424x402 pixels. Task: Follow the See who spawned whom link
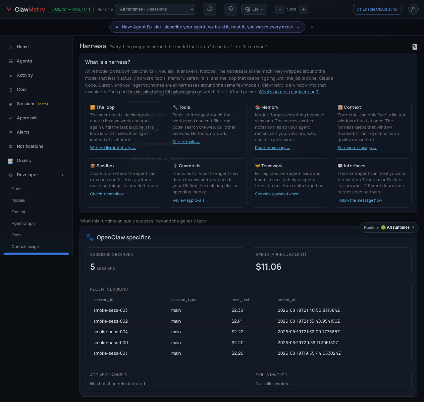[x=280, y=194]
